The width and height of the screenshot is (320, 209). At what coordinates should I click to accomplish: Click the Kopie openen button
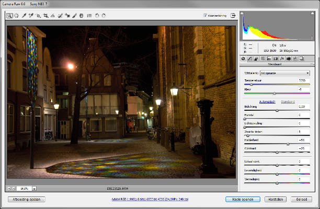243,200
